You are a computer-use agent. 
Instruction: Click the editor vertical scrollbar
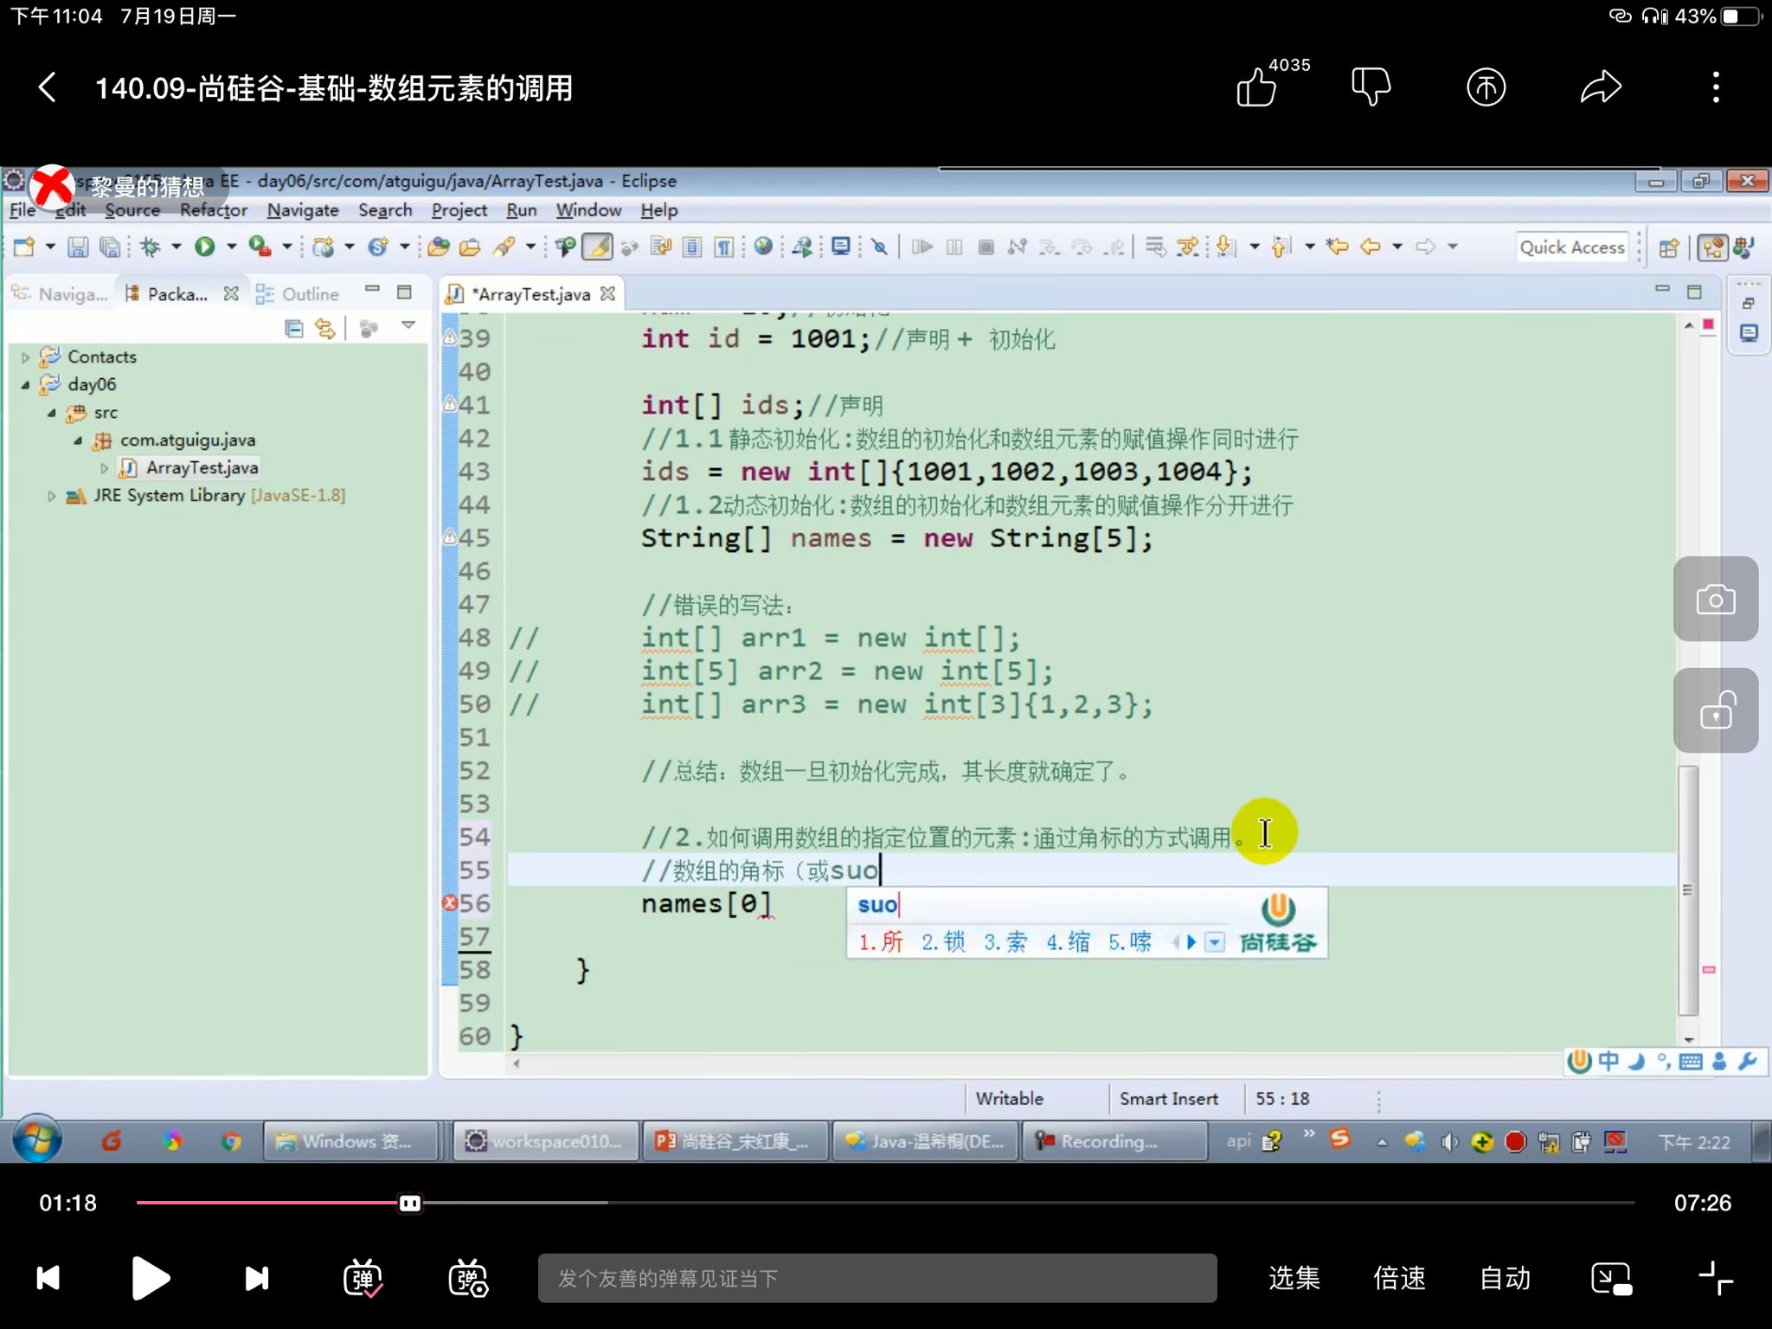(1688, 889)
